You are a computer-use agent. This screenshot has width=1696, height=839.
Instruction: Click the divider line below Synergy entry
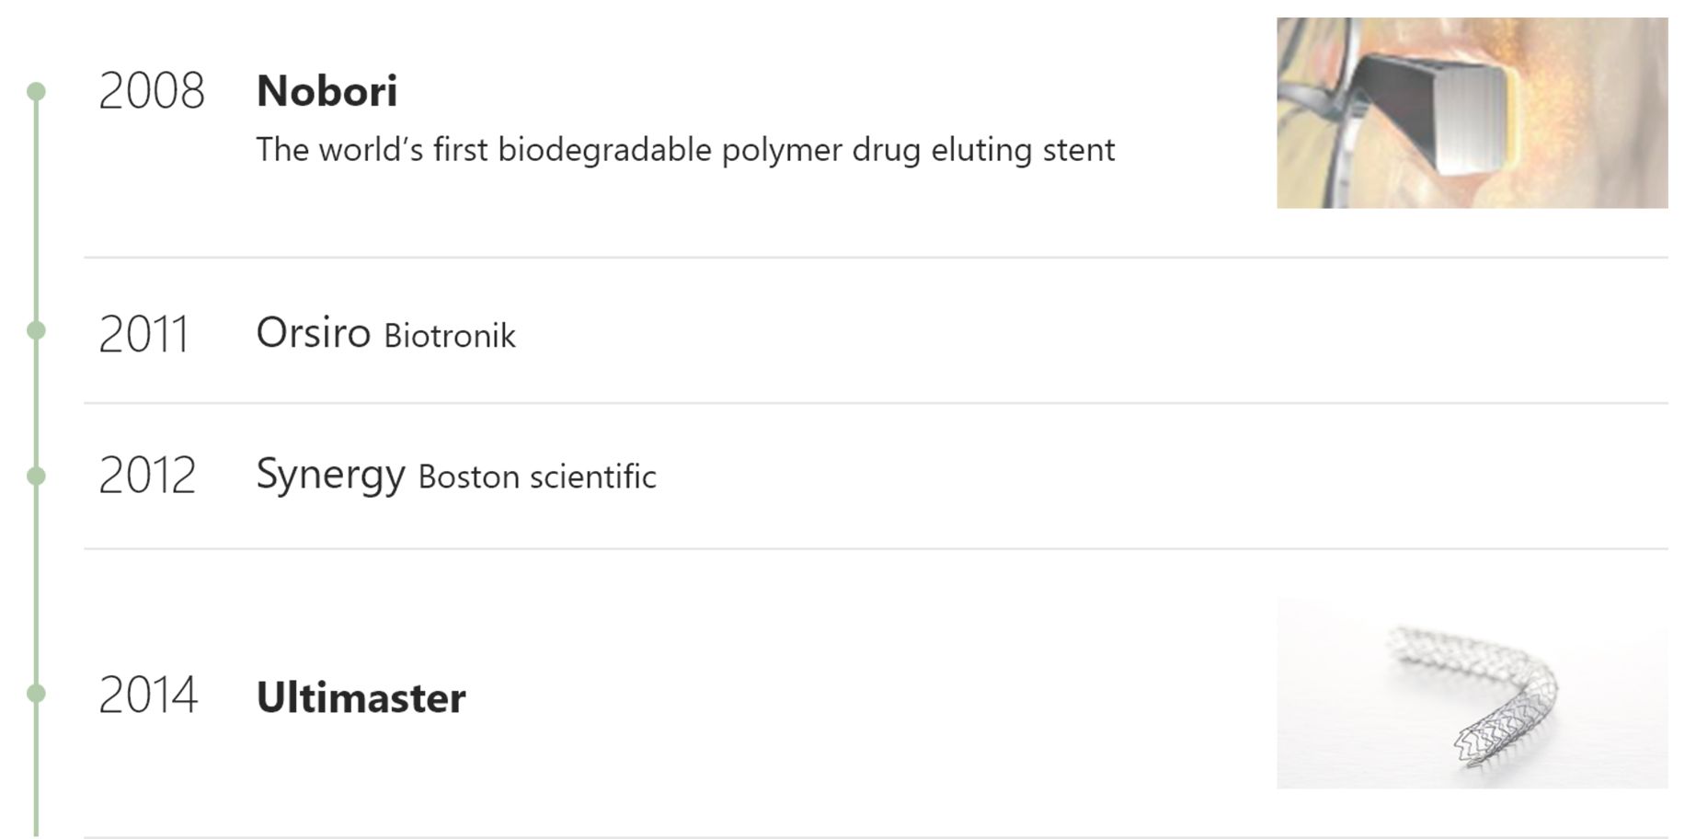[x=876, y=548]
